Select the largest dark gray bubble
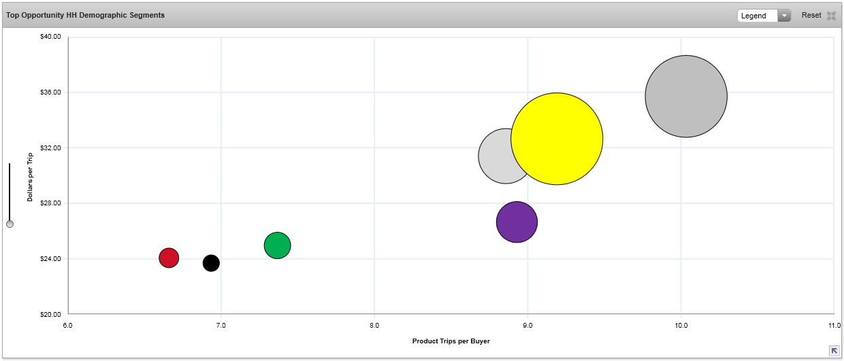844x361 pixels. coord(685,97)
